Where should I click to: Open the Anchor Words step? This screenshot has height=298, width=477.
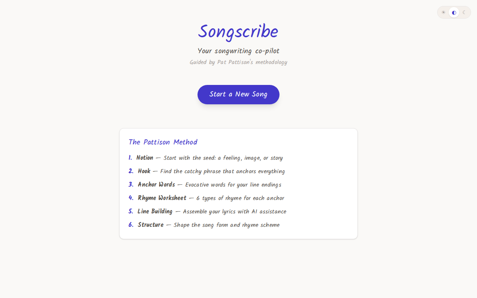point(156,184)
